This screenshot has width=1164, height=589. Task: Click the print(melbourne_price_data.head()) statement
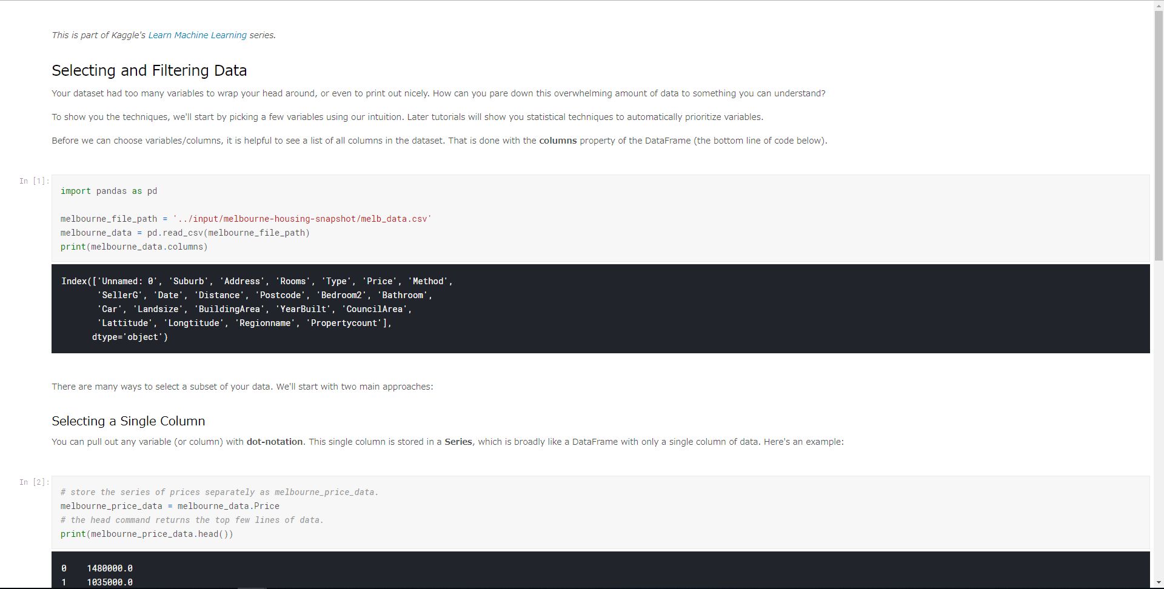click(x=146, y=534)
